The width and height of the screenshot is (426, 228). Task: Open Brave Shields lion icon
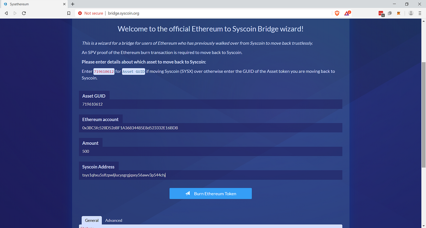(x=337, y=13)
